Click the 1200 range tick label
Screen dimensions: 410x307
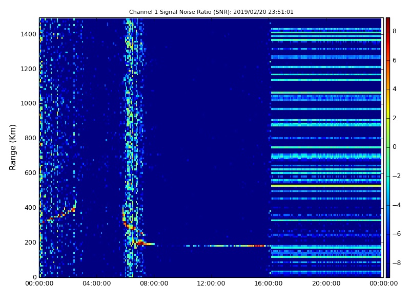coord(29,69)
